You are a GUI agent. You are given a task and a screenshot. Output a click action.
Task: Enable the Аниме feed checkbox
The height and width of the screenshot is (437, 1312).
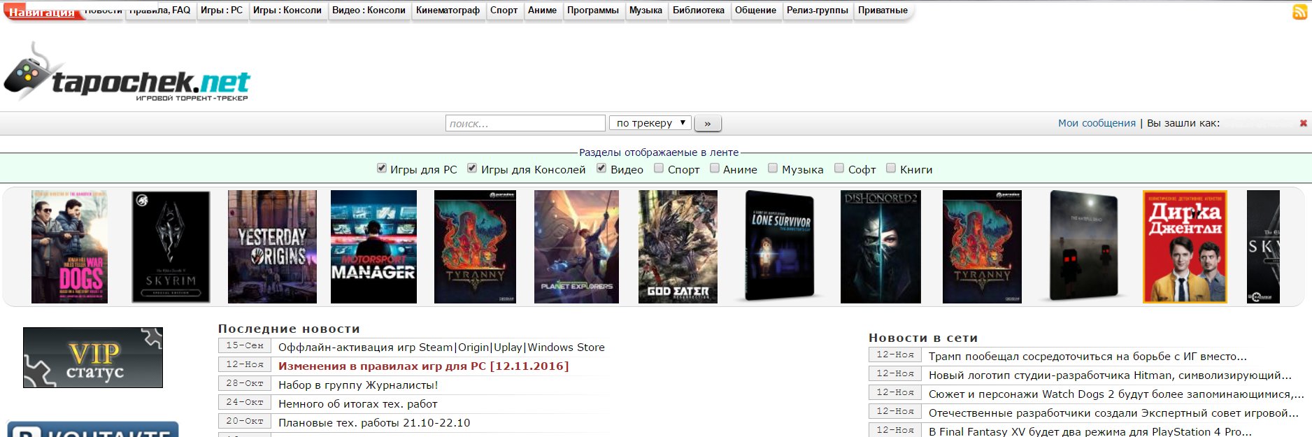point(715,168)
